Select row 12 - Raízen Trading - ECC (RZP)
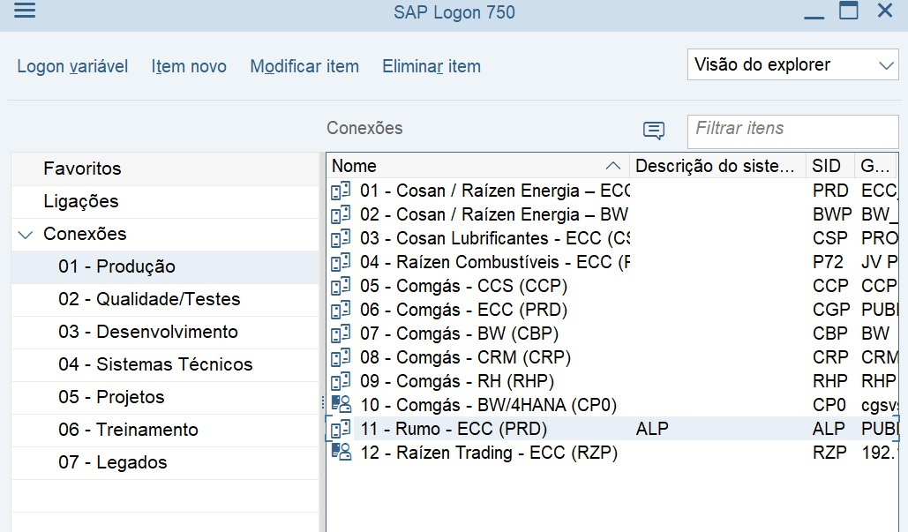Image resolution: width=908 pixels, height=532 pixels. pos(612,452)
